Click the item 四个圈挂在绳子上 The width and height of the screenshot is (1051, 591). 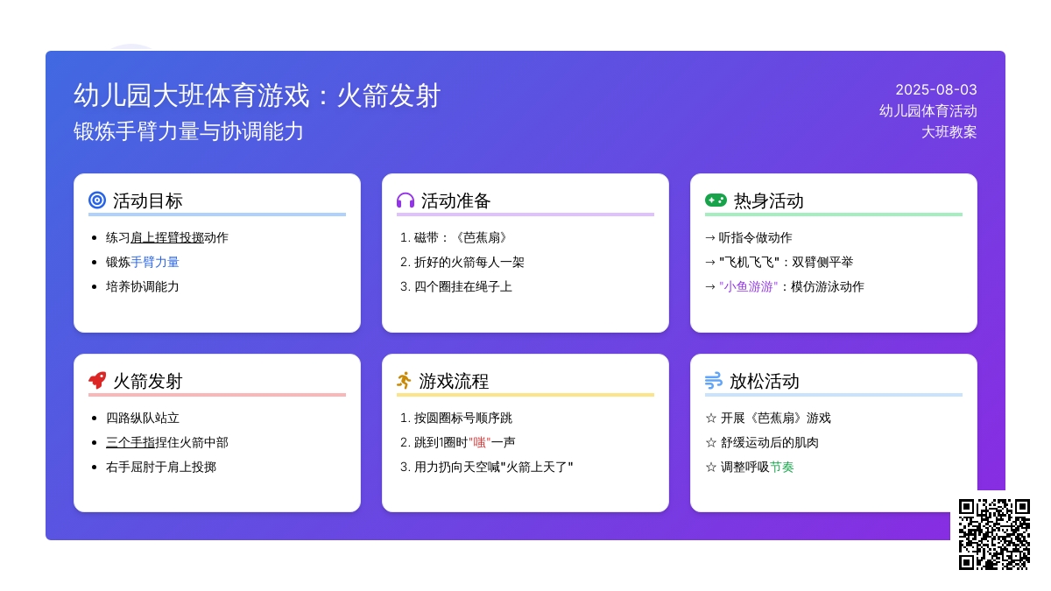click(463, 286)
